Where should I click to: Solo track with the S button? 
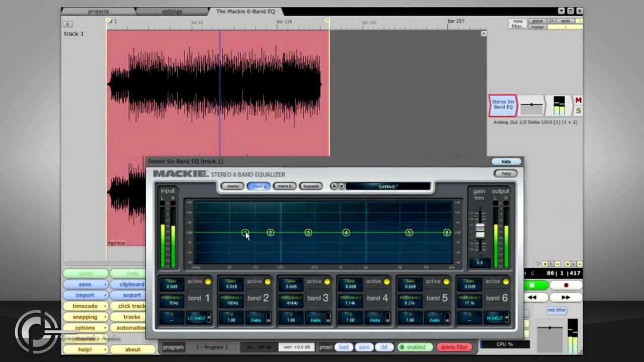578,111
